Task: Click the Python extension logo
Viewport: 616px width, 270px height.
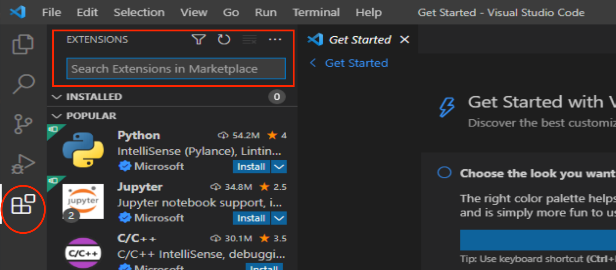Action: pos(83,150)
